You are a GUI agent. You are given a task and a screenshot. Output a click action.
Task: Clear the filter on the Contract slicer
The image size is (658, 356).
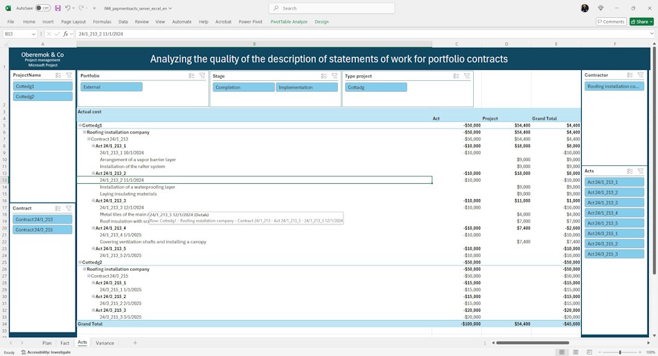69,208
